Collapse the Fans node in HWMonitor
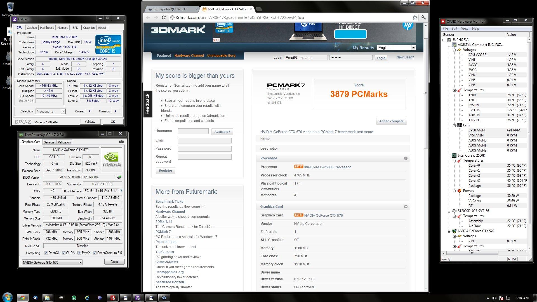Screen dimensions: 537x302 click(454, 125)
